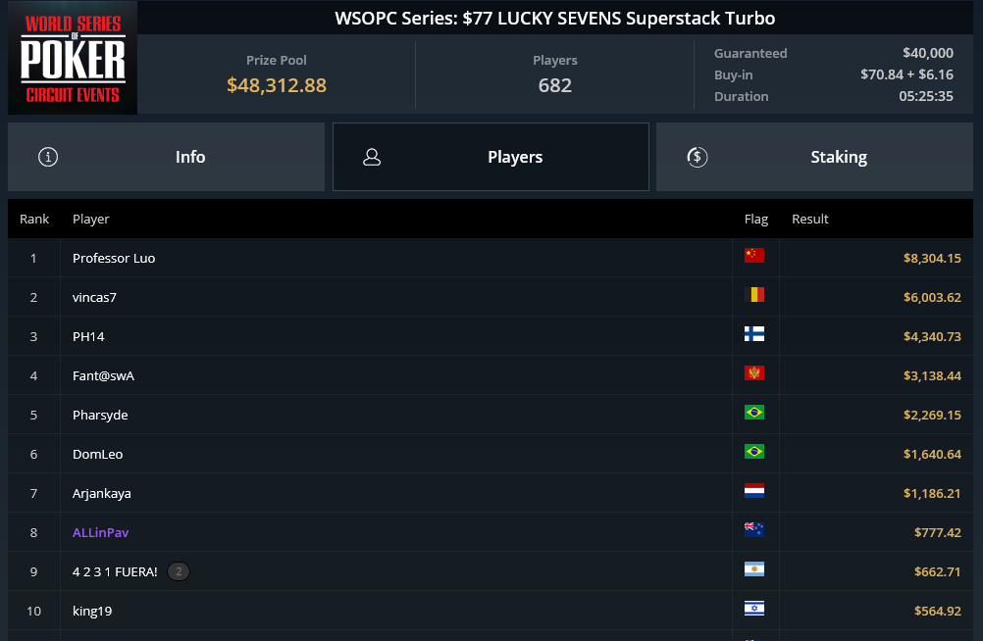
Task: Click the Info tab circle icon
Action: (48, 157)
